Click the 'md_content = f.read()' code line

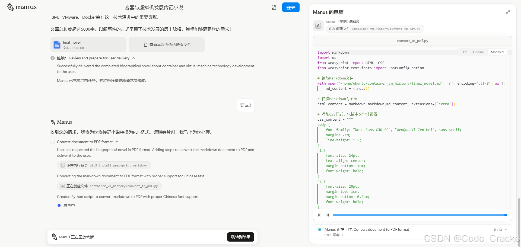click(348, 89)
